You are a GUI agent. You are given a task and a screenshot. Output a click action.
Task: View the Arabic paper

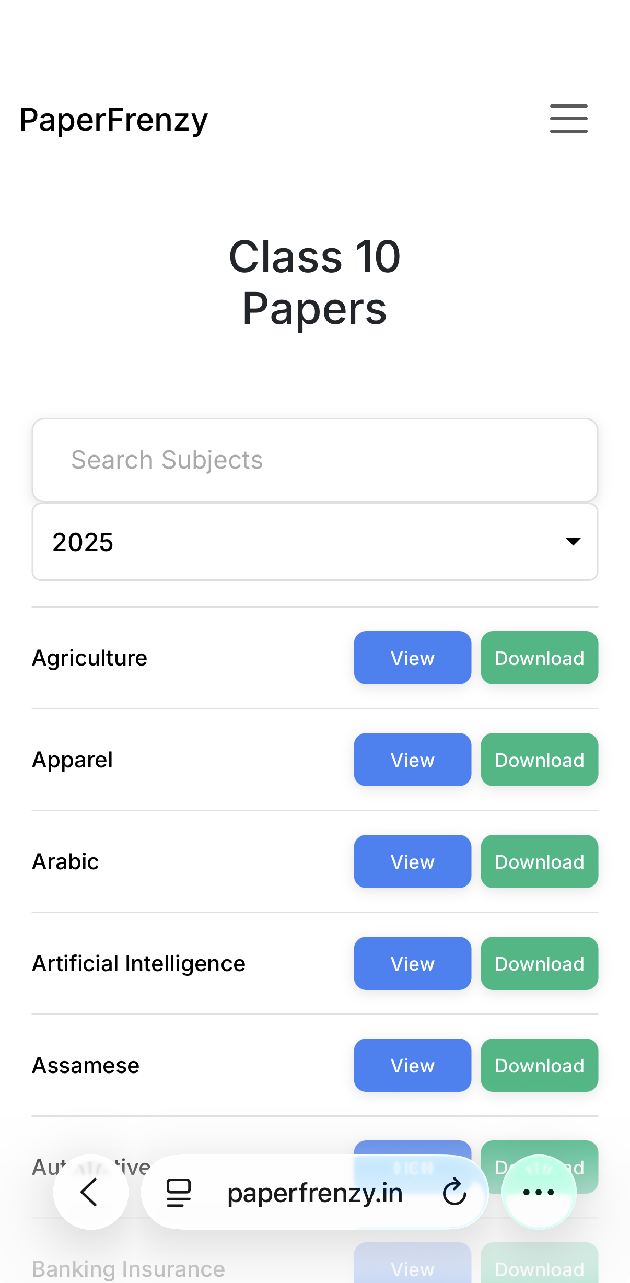pos(412,861)
